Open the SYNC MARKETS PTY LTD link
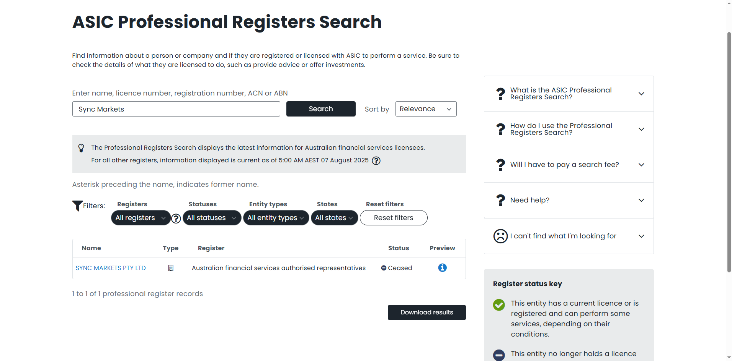The width and height of the screenshot is (732, 361). point(111,268)
